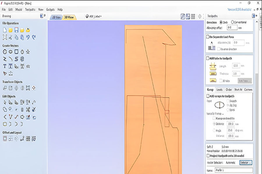Switch to the 2D View tab
The image size is (262, 174).
coord(56,17)
